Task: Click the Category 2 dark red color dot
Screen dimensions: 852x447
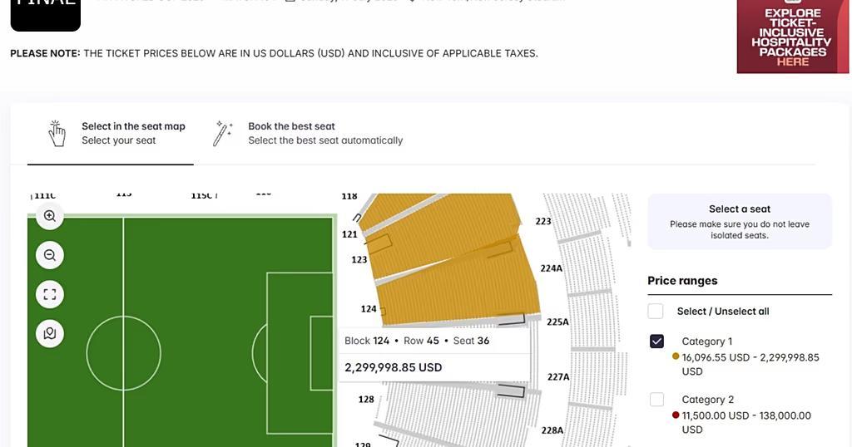Action: [x=676, y=415]
